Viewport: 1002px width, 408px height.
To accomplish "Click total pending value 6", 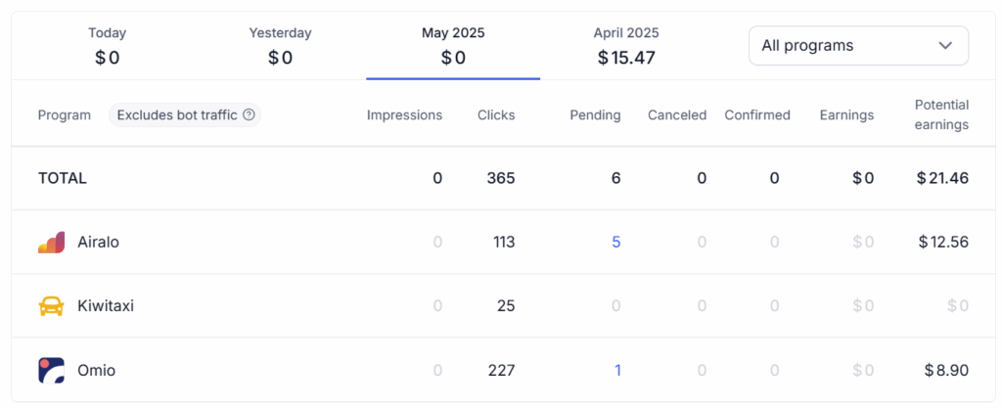I will [616, 178].
